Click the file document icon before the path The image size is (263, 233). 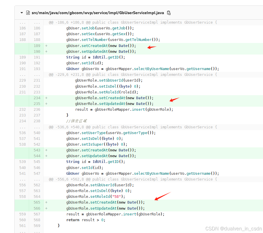28,13
